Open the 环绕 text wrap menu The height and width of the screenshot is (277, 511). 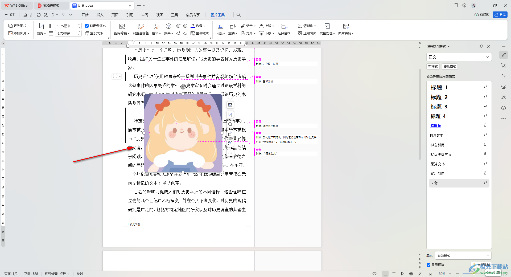click(220, 29)
